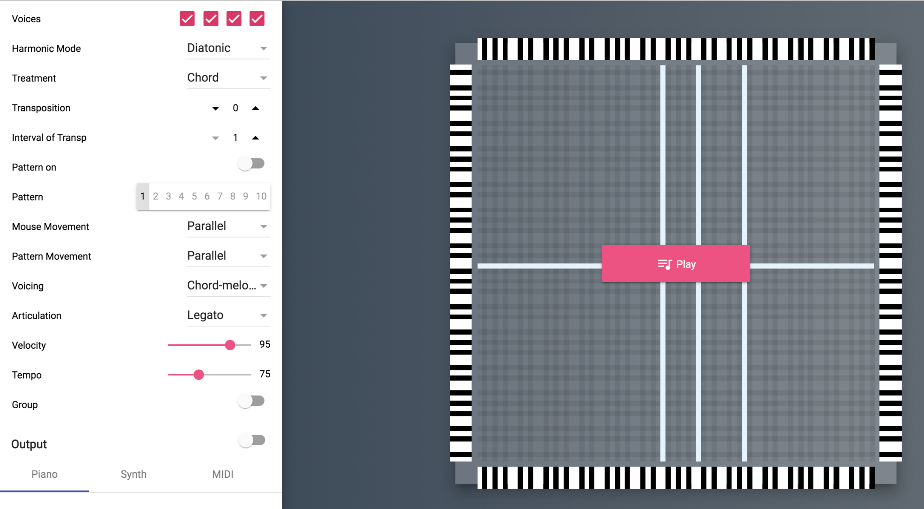Viewport: 924px width, 509px height.
Task: Switch to the MIDI tab
Action: point(222,474)
